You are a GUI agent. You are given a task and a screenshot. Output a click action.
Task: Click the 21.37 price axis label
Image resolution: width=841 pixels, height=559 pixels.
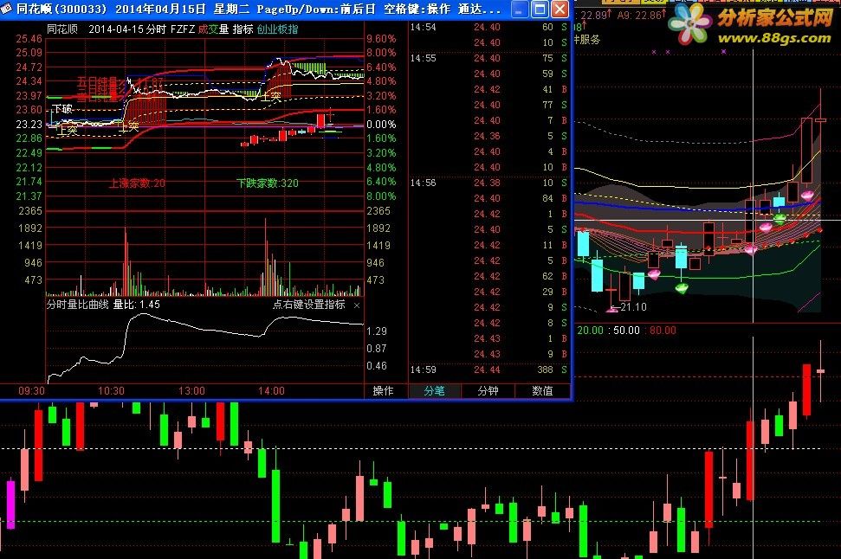pyautogui.click(x=29, y=196)
